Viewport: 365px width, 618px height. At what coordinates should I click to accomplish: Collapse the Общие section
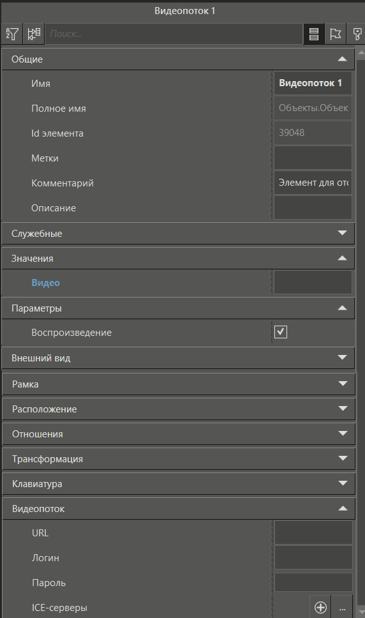click(179, 59)
